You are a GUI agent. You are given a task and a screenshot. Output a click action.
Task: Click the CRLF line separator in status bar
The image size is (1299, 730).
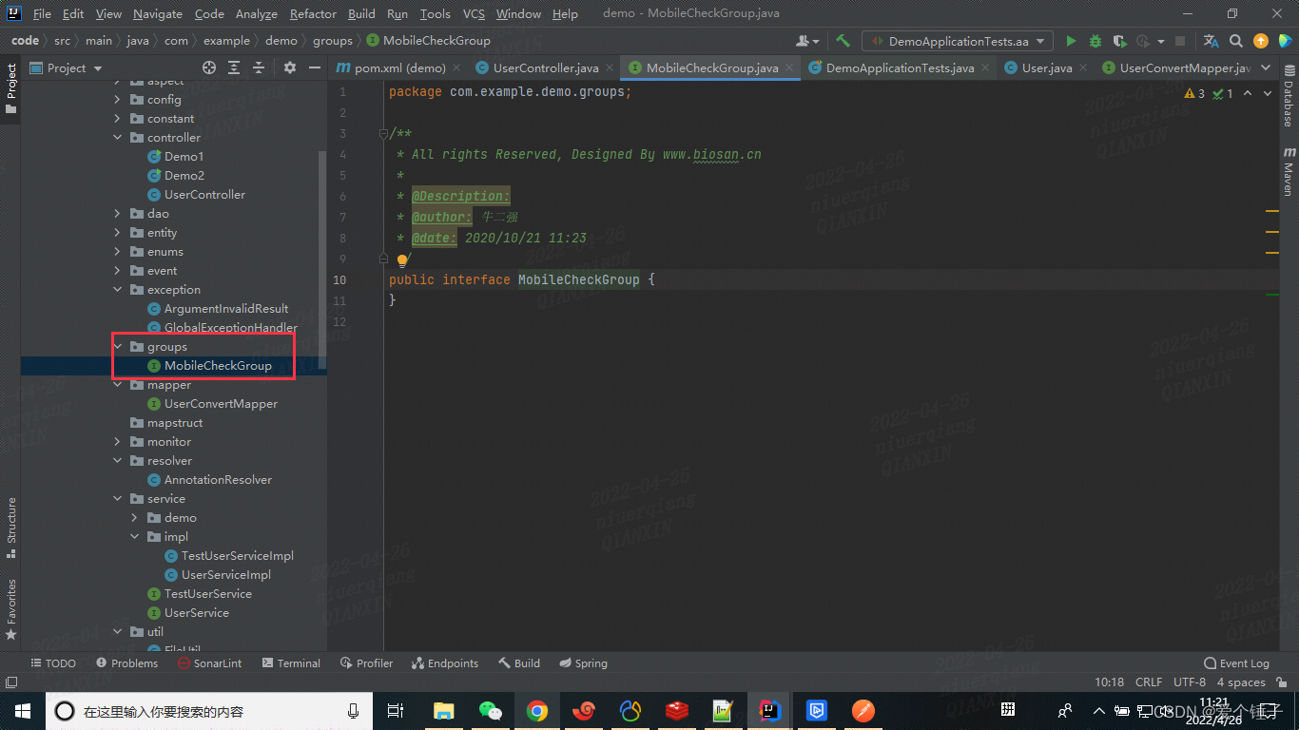coord(1149,682)
